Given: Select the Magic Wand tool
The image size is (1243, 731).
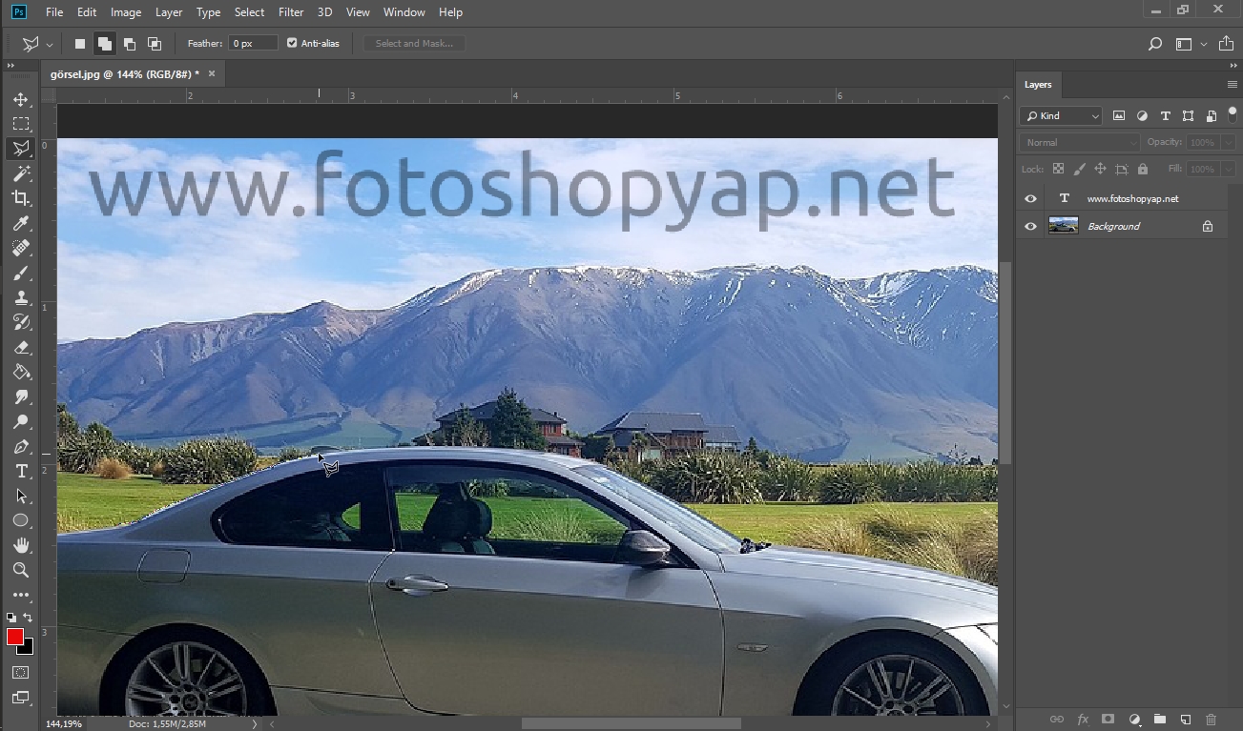Looking at the screenshot, I should click(x=21, y=173).
